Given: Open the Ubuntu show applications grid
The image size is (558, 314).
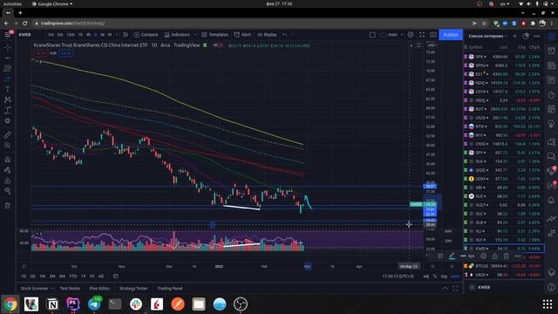Looking at the screenshot, I should (x=548, y=304).
